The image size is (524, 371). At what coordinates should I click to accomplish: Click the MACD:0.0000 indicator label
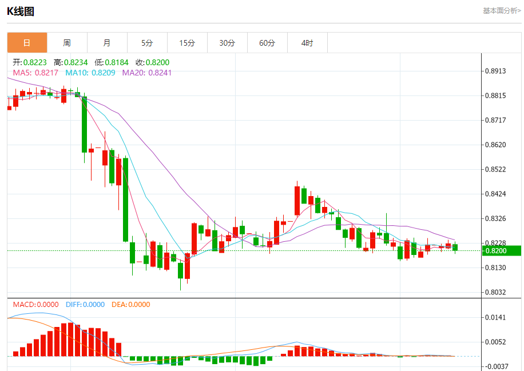coord(36,305)
